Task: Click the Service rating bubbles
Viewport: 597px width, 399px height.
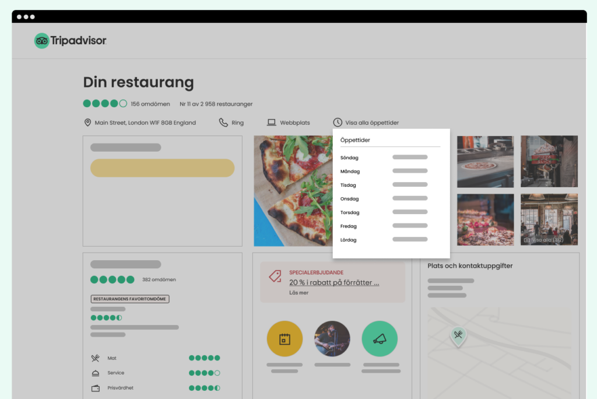Action: 205,373
